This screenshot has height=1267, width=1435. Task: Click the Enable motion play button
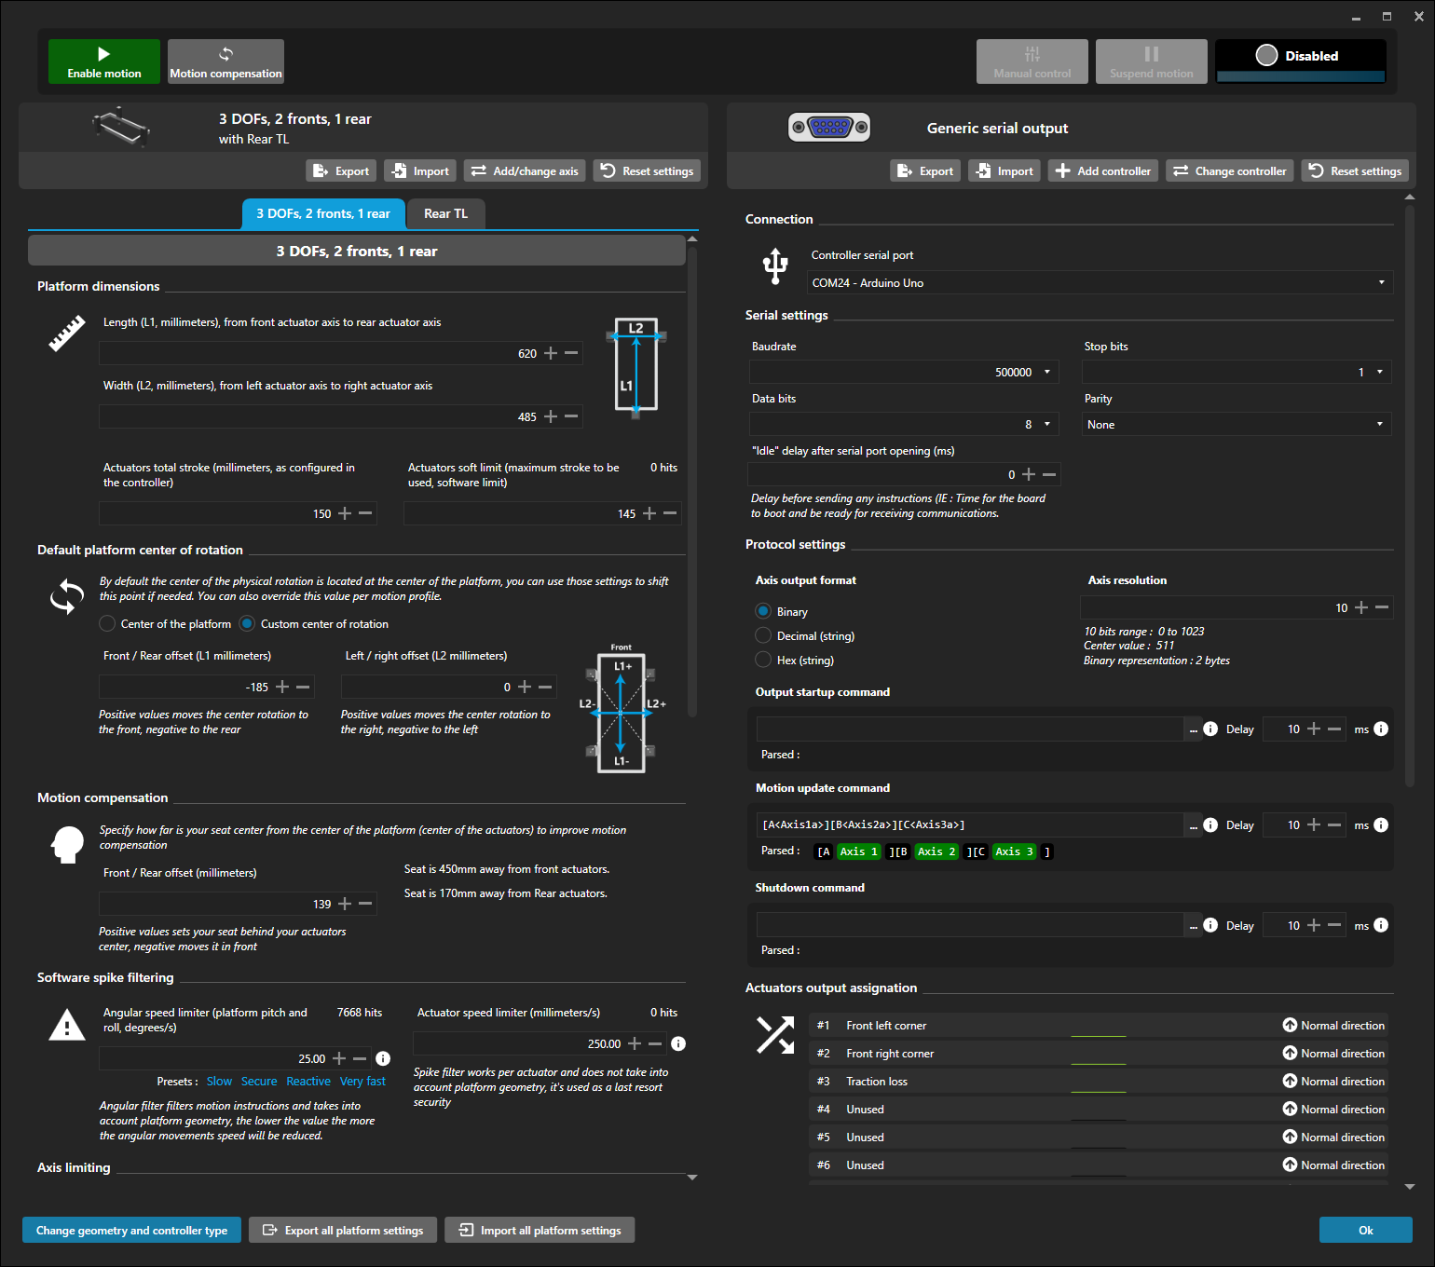click(x=103, y=61)
